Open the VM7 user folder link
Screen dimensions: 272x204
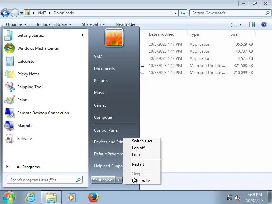pos(98,57)
